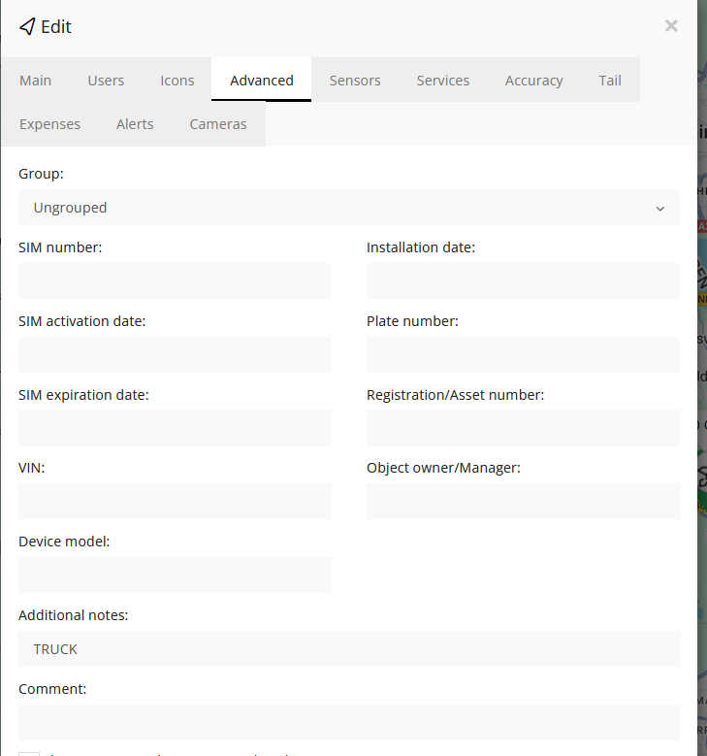Go to the Expenses tab
This screenshot has height=756, width=707.
[x=50, y=124]
